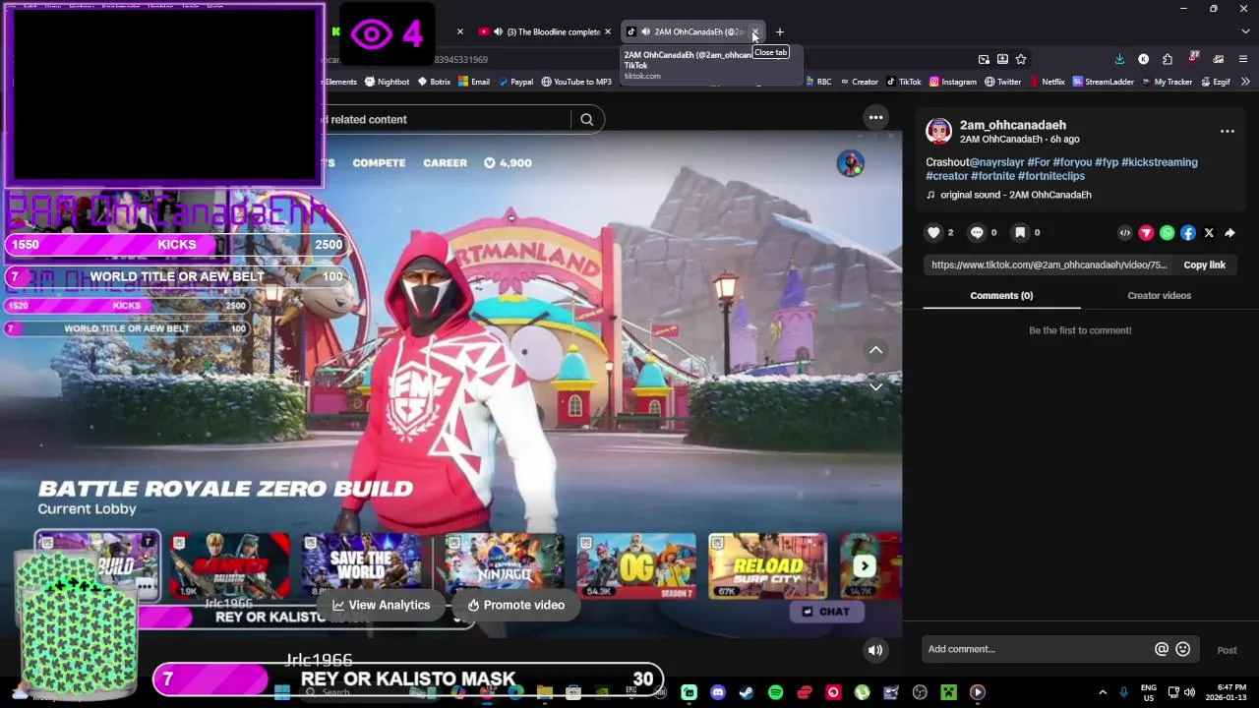Open browser downloads icon

(1119, 59)
